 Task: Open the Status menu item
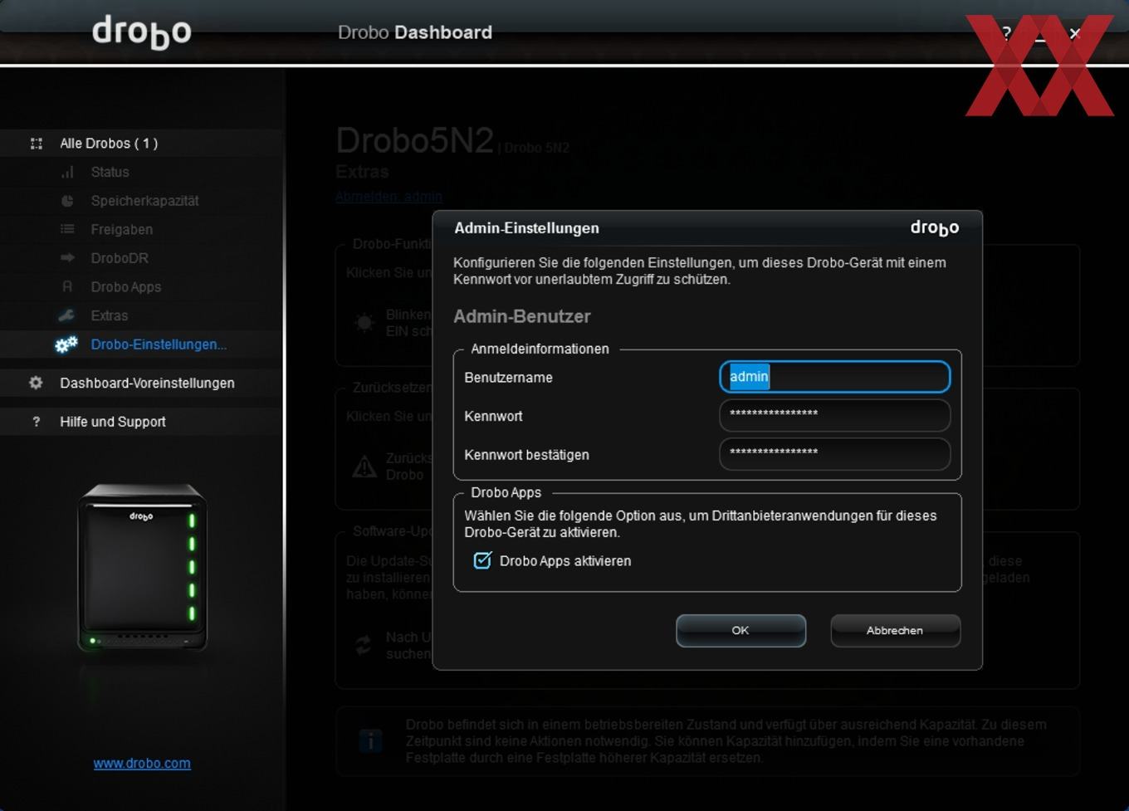point(110,172)
